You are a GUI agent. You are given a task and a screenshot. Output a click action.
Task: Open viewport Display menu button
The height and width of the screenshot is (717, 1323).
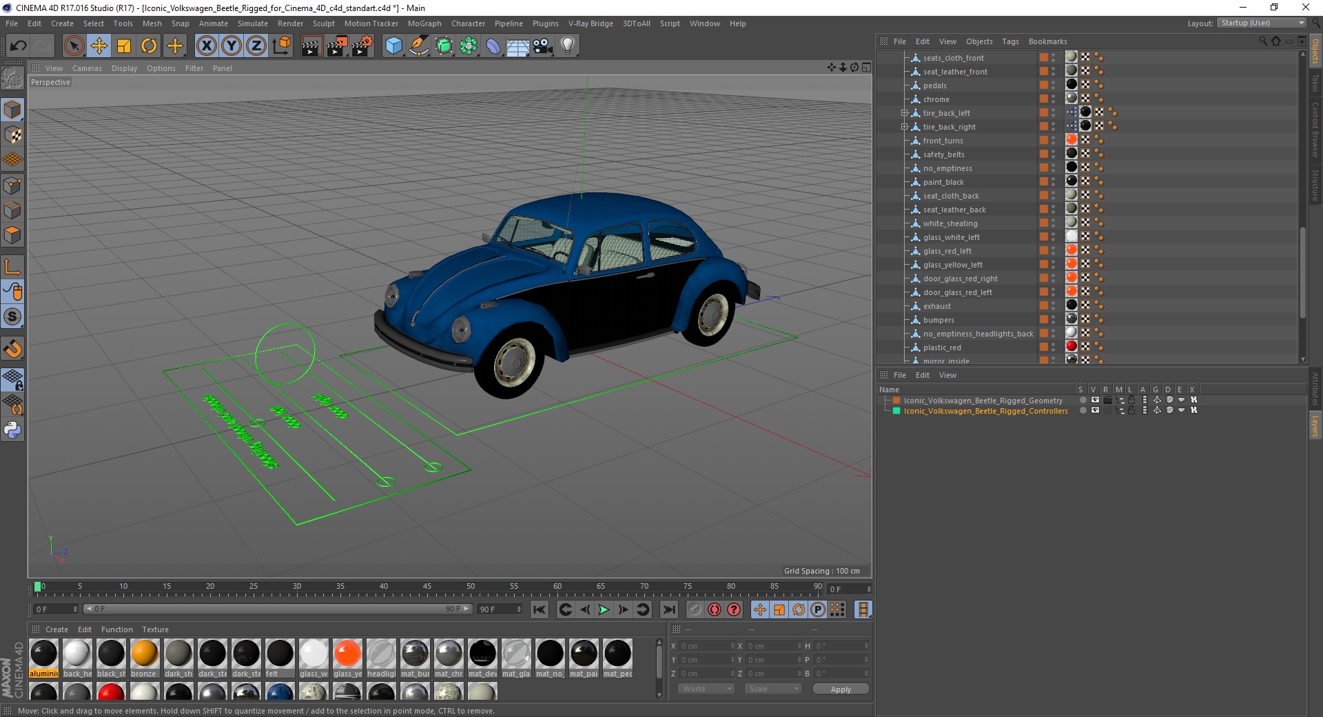(x=124, y=68)
